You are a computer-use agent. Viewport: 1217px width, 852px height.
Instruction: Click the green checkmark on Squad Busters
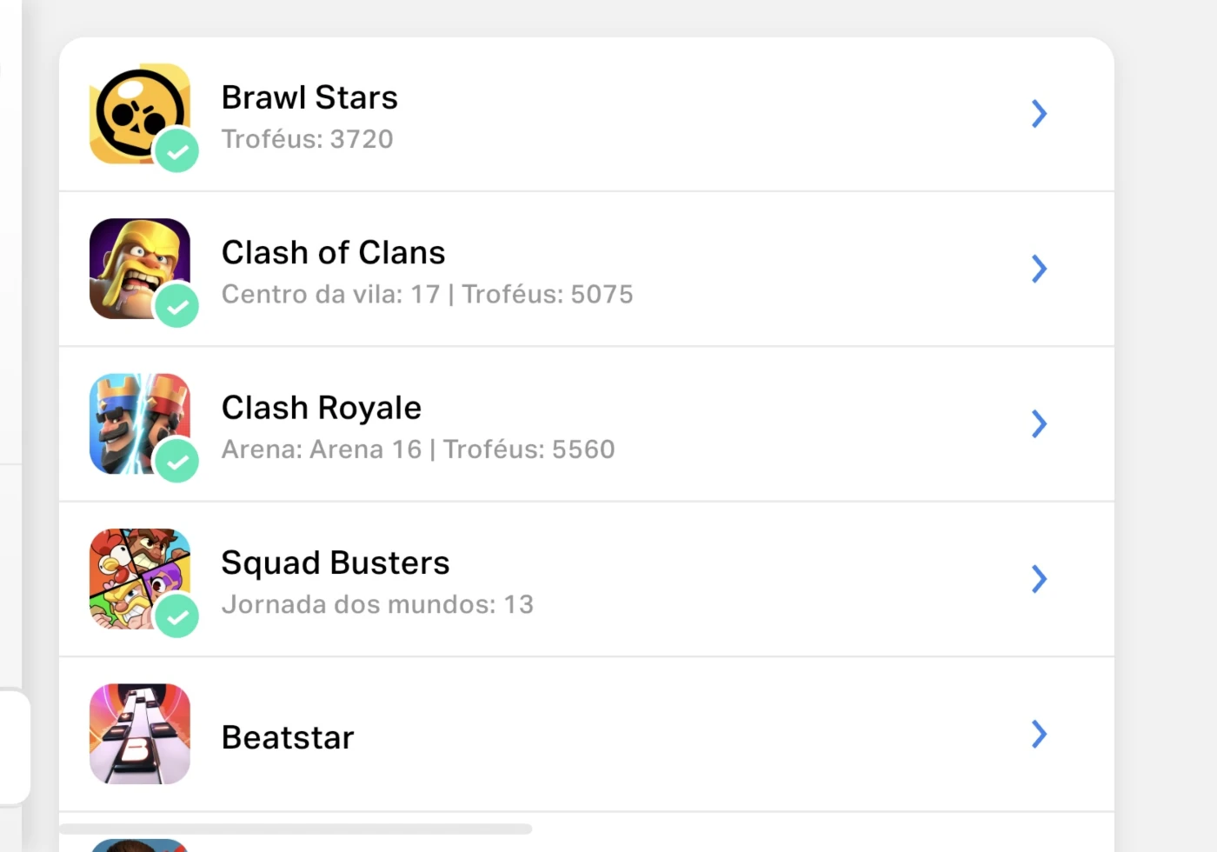coord(177,616)
